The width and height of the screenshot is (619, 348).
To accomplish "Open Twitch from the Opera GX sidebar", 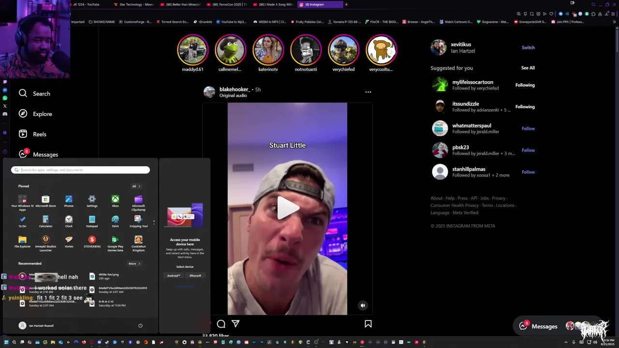I will [5, 82].
